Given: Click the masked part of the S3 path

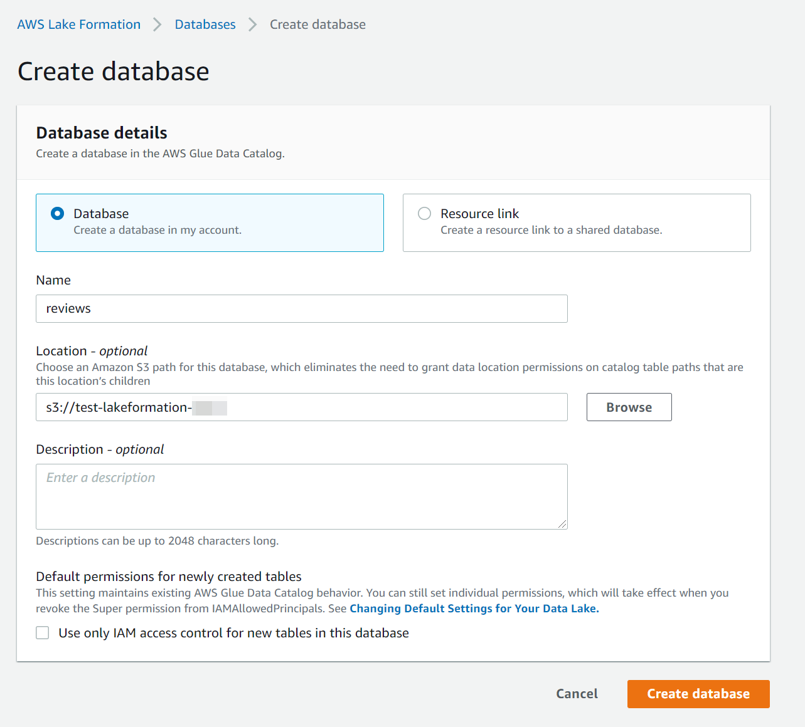Looking at the screenshot, I should click(209, 407).
